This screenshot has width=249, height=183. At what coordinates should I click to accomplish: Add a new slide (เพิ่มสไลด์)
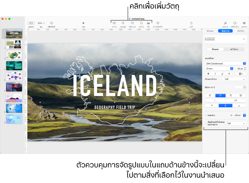[51, 23]
